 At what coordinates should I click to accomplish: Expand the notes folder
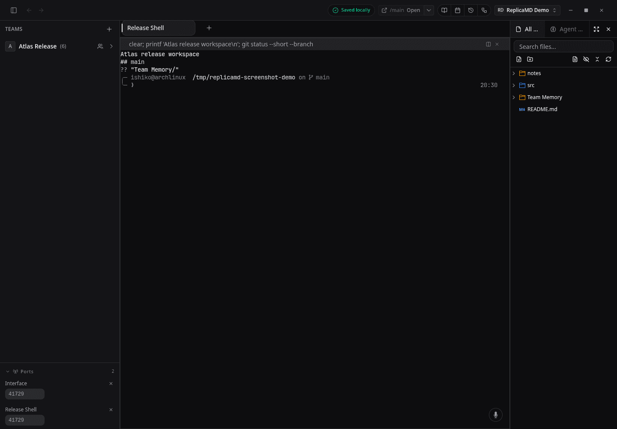pyautogui.click(x=514, y=73)
